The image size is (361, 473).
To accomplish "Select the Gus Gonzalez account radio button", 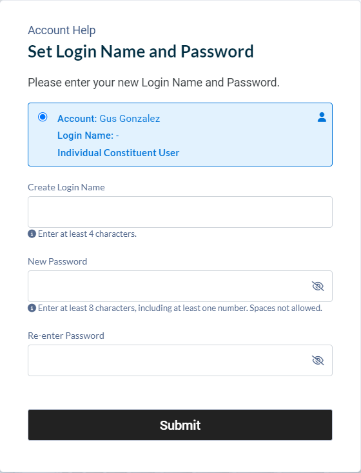I will point(43,117).
